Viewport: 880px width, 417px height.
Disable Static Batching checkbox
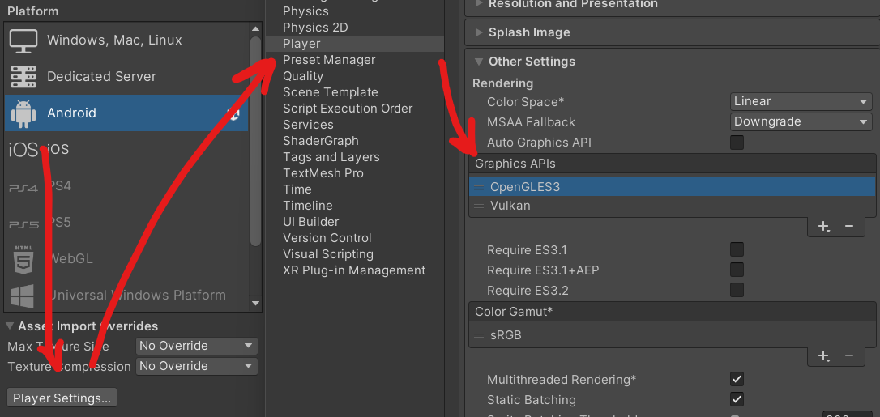[737, 400]
